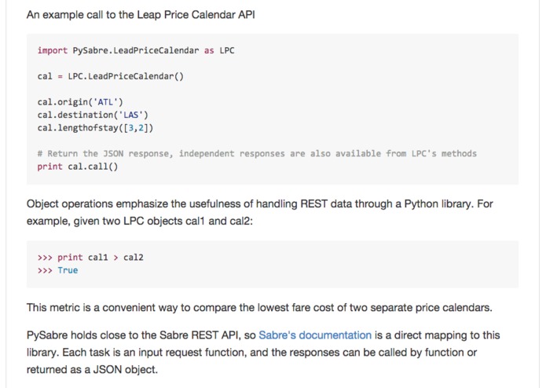Click the '>>> print cal1 > cal2' line
The image size is (546, 388).
pos(90,257)
